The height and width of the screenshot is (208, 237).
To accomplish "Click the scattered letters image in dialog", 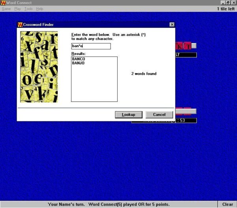I will point(39,67).
